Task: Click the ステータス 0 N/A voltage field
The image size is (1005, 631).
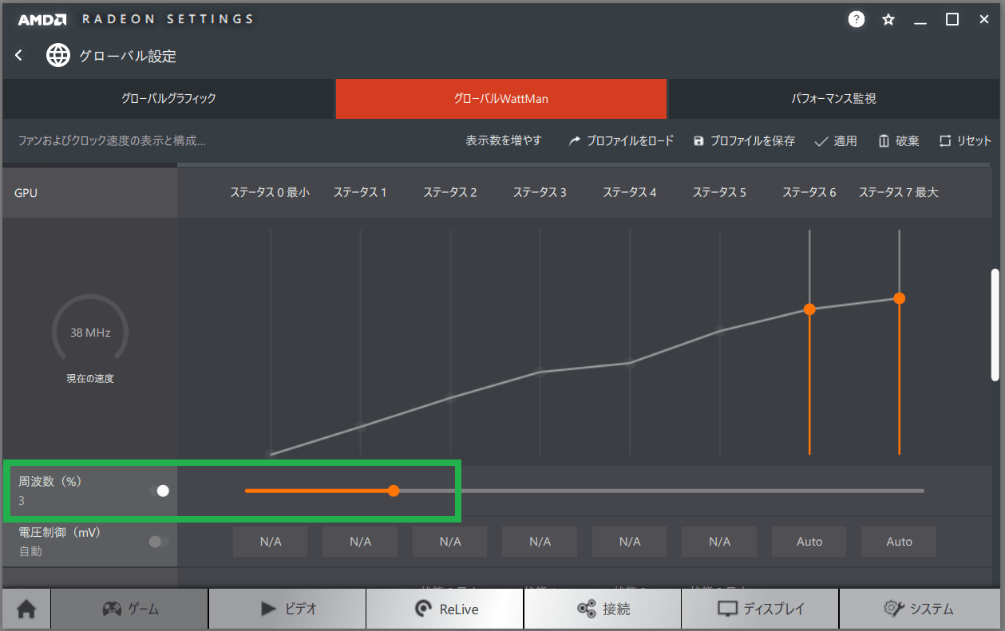Action: coord(271,542)
